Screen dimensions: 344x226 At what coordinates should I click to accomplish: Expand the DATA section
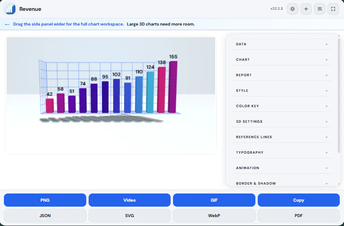281,44
